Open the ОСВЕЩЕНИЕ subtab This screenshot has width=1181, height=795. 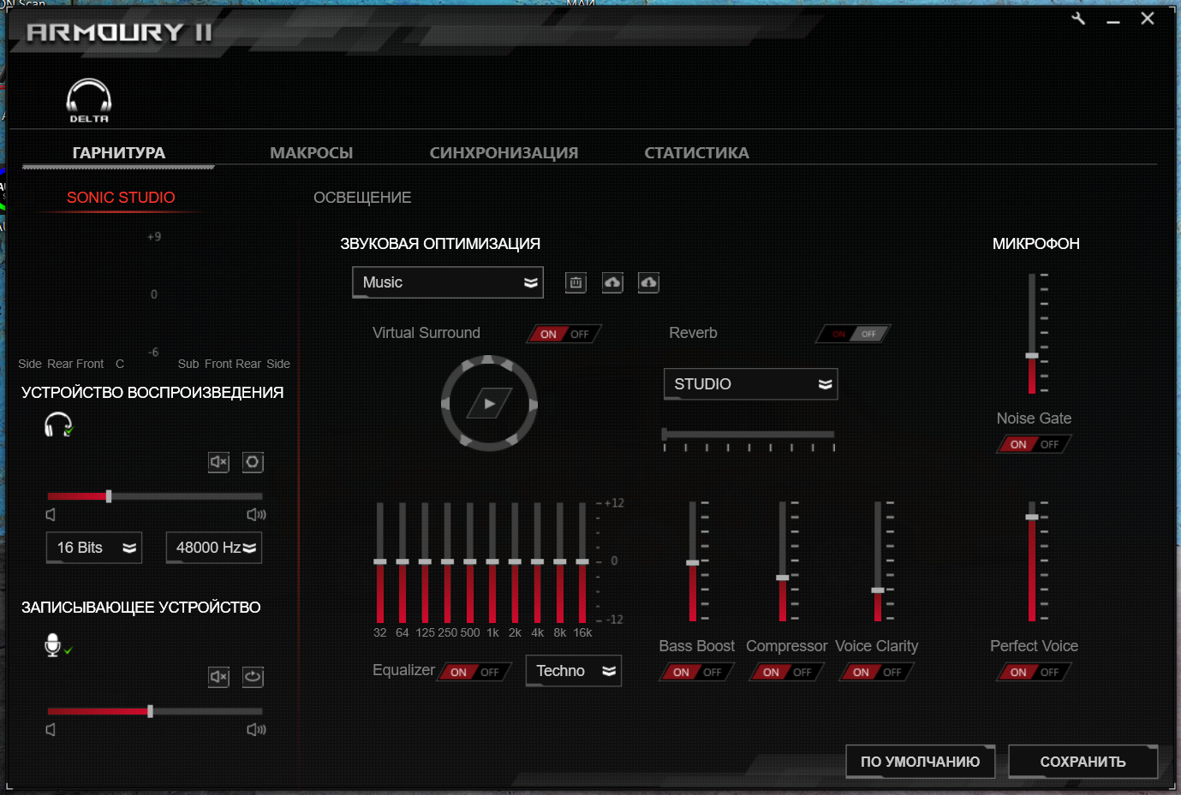coord(362,198)
